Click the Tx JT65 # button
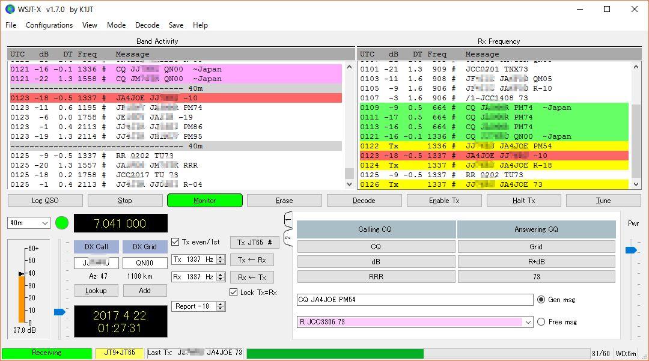649x361 pixels. coord(255,242)
